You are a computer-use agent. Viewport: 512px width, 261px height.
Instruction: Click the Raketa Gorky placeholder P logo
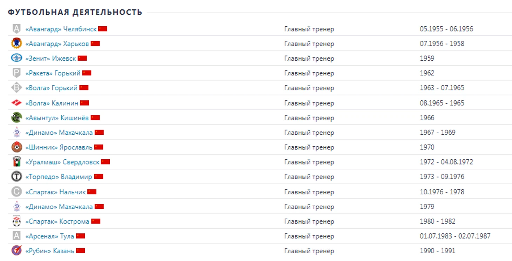[x=16, y=73]
